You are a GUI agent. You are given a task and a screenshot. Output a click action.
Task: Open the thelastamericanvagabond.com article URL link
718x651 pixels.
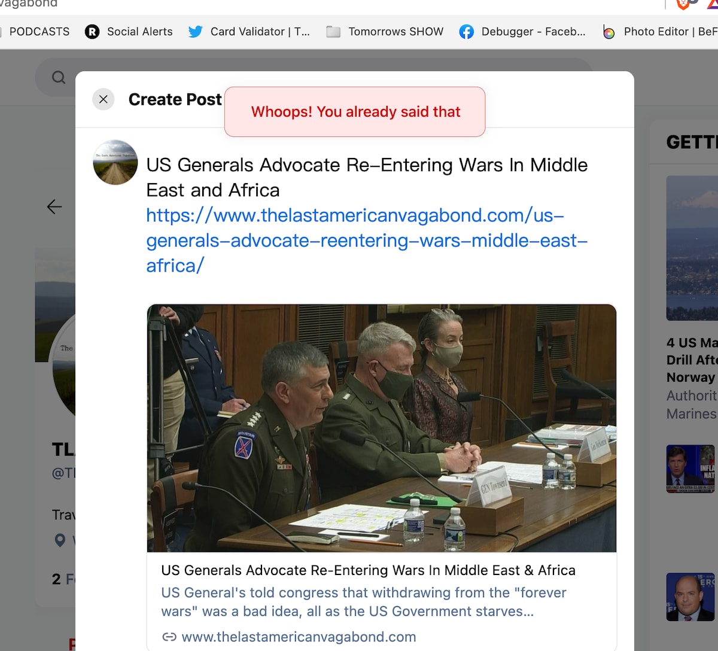tap(367, 240)
